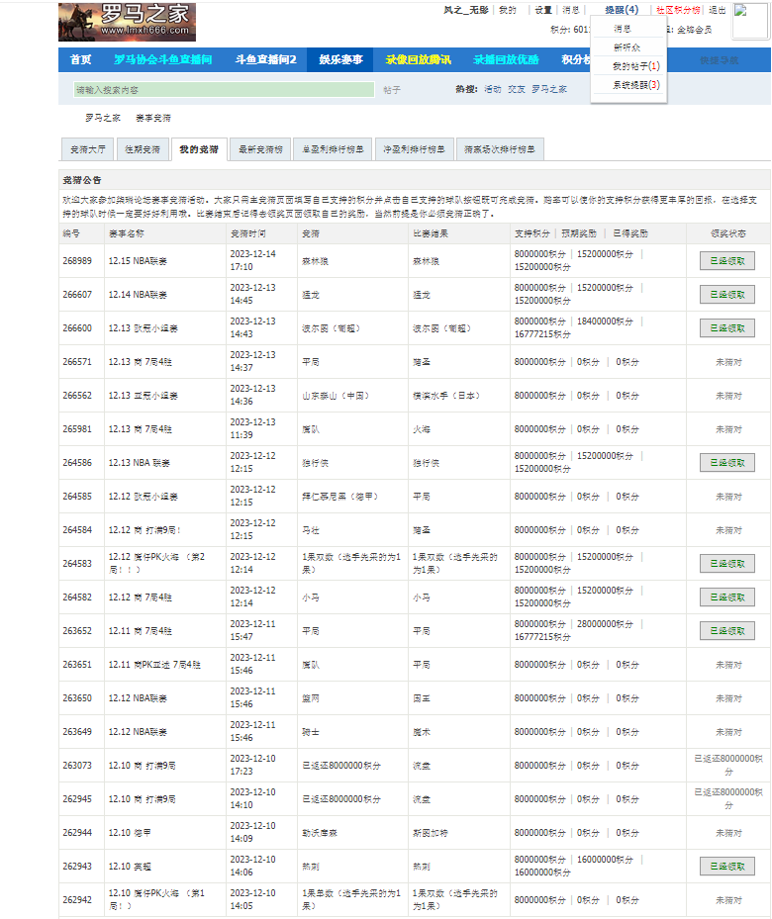Open 罗马协会斗鱼直播间 in the navigation bar
Viewport: 772px width, 919px height.
point(162,60)
